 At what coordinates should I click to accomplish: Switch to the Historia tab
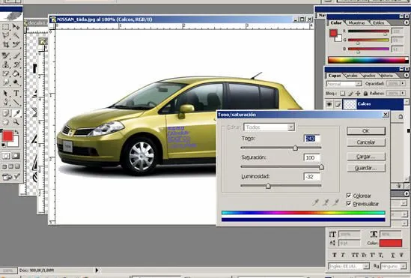(x=386, y=76)
